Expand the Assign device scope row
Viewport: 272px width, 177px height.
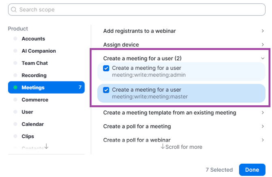[x=263, y=45]
